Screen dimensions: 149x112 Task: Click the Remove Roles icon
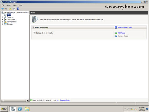coord(116,36)
